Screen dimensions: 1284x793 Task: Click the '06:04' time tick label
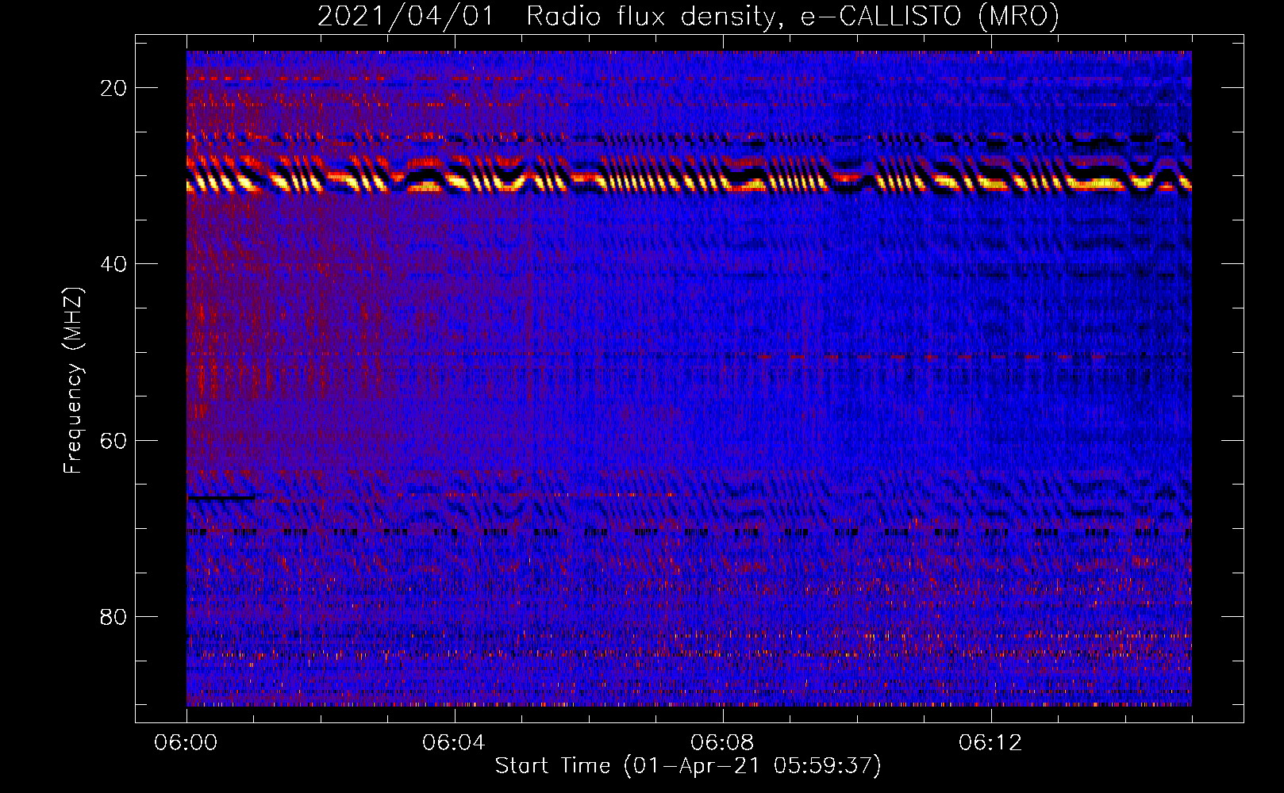454,743
